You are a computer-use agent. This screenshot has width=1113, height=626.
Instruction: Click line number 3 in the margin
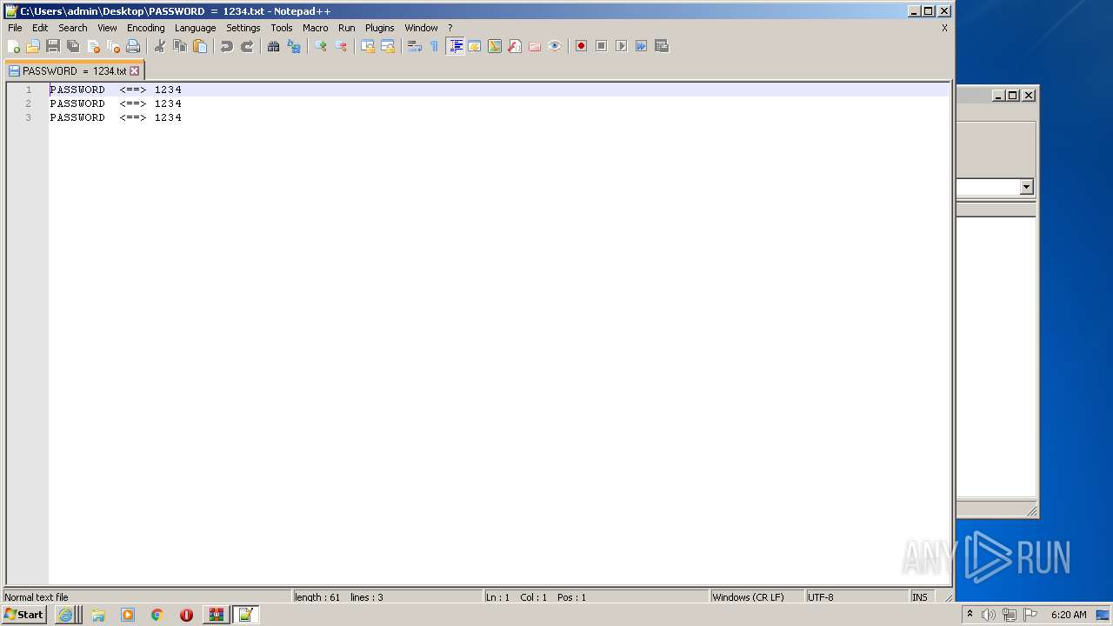point(28,117)
